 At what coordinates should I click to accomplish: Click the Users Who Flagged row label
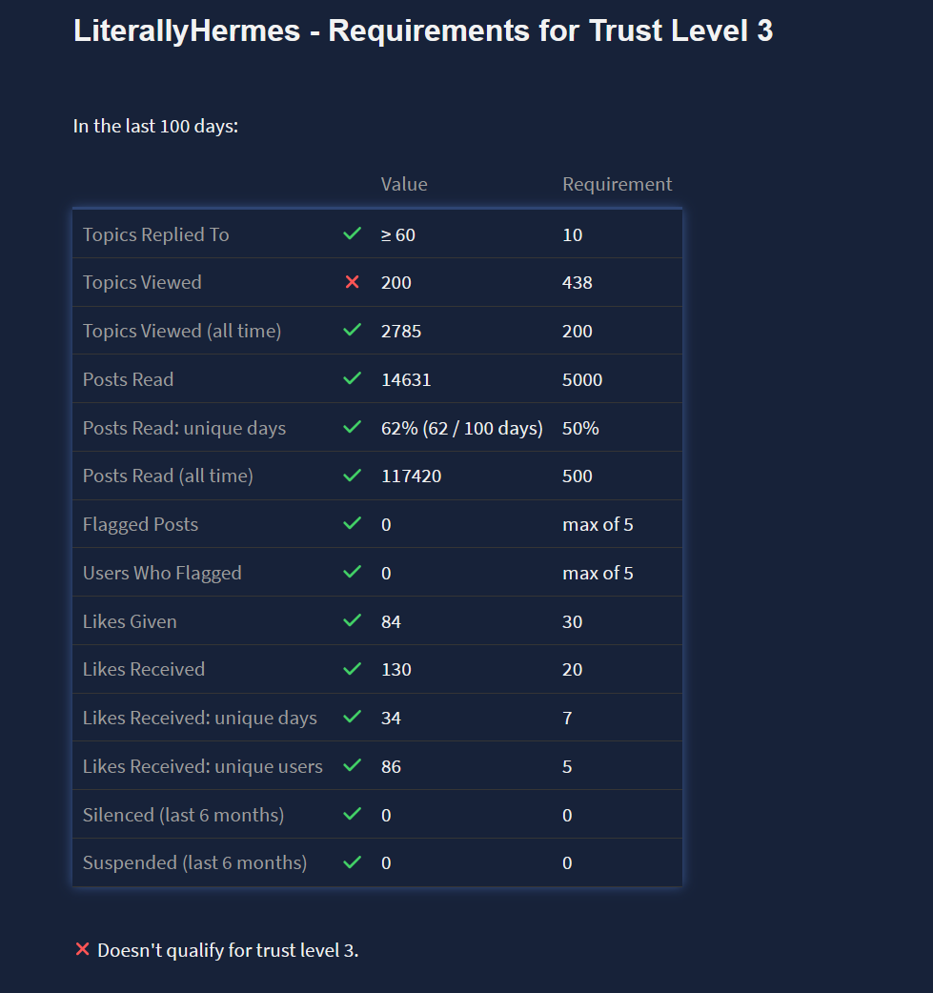point(162,573)
